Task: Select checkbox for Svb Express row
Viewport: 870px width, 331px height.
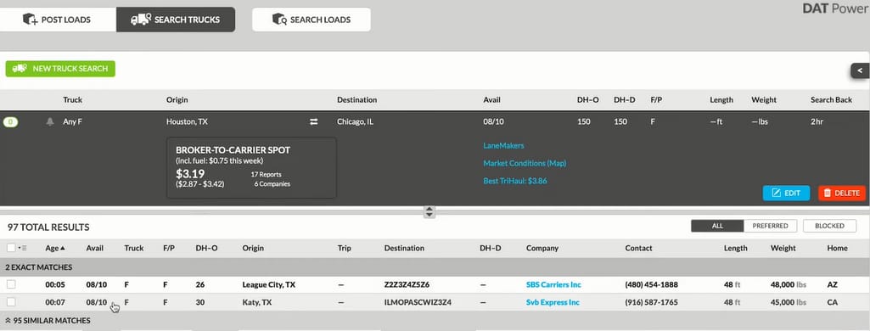Action: [11, 302]
